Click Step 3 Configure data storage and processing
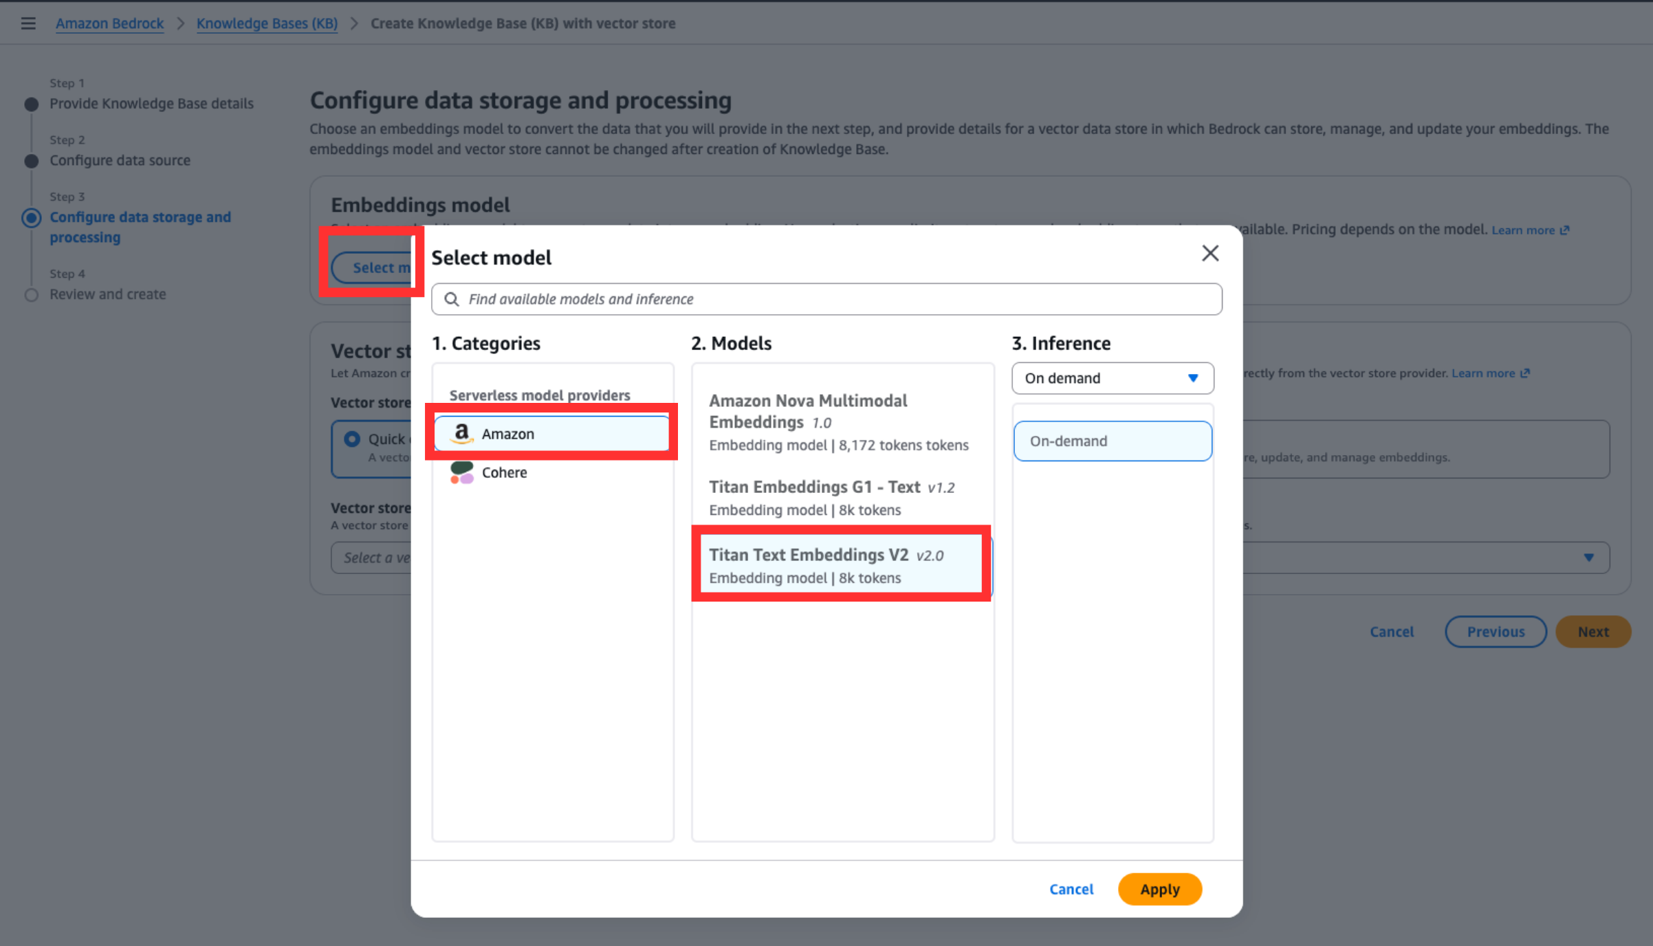 point(140,227)
